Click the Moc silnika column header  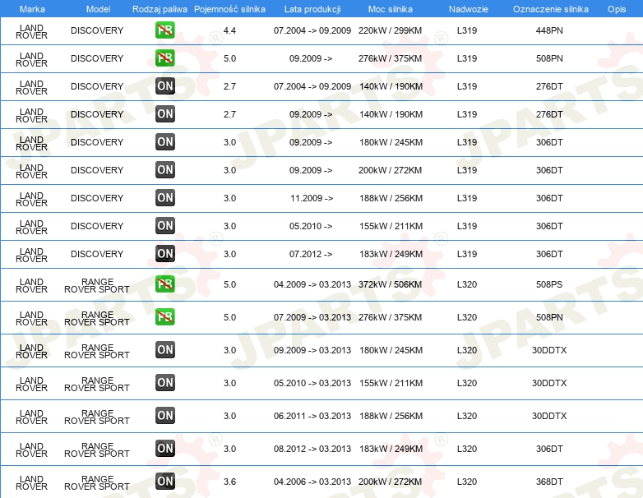(x=391, y=9)
